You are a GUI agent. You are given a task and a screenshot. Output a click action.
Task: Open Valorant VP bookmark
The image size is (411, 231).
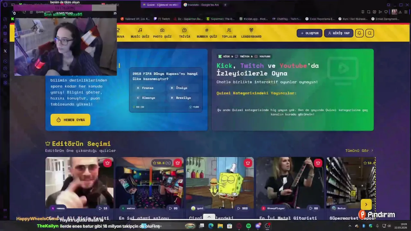tap(135, 19)
